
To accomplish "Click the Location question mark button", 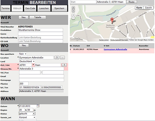I will pyautogui.click(x=57, y=57).
